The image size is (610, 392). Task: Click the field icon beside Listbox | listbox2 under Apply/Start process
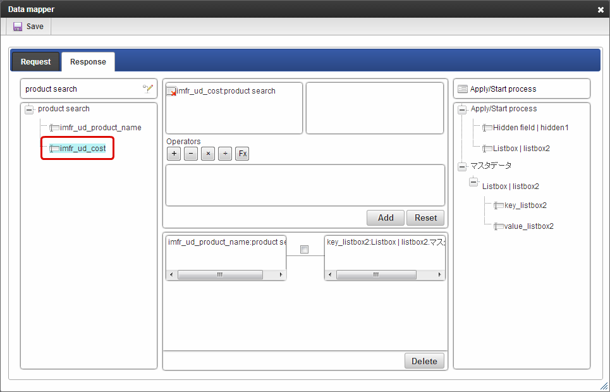pos(487,149)
